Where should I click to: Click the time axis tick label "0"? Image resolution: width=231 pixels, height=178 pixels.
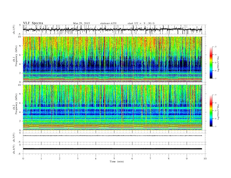click(23, 159)
